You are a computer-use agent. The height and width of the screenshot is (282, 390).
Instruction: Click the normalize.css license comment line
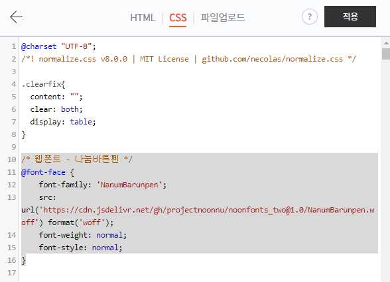[x=188, y=59]
